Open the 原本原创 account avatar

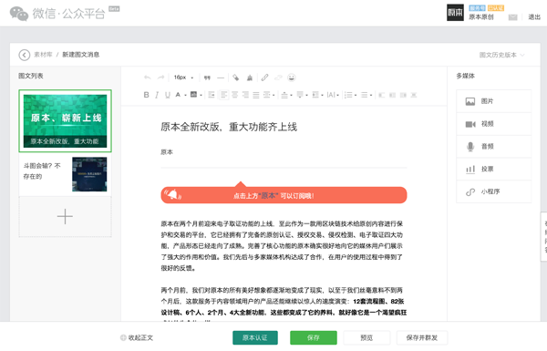455,13
